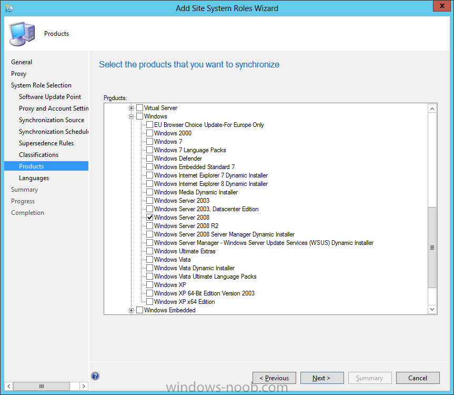Screen dimensions: 454x395
Task: Select Windows Server Manager WSUS Dynamic Installer row
Action: click(x=264, y=243)
